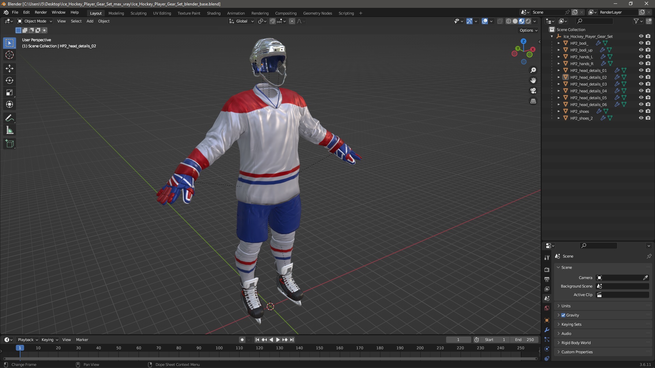Image resolution: width=655 pixels, height=368 pixels.
Task: Click the viewport zoom magnifier icon
Action: pyautogui.click(x=533, y=70)
